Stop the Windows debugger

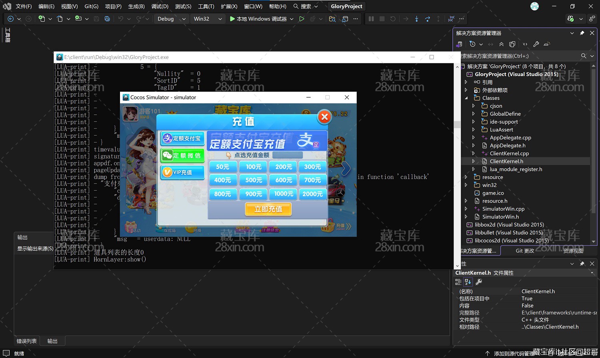pyautogui.click(x=381, y=18)
